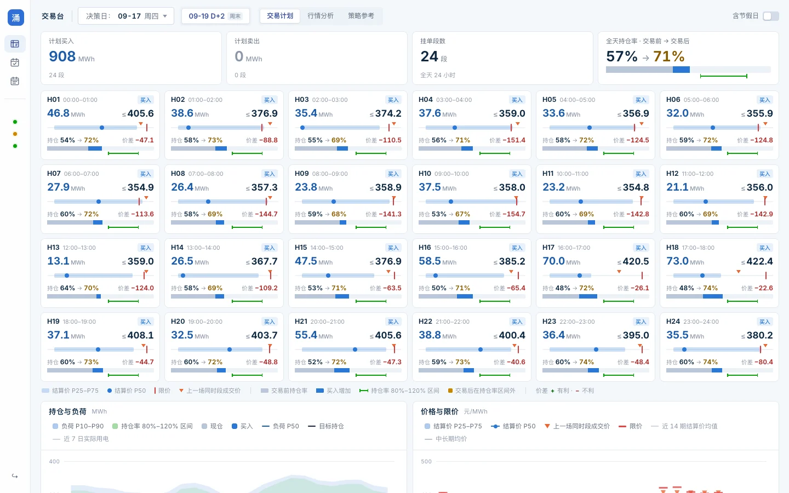This screenshot has width=789, height=493.
Task: Click the orange status dot in sidebar
Action: pyautogui.click(x=15, y=134)
